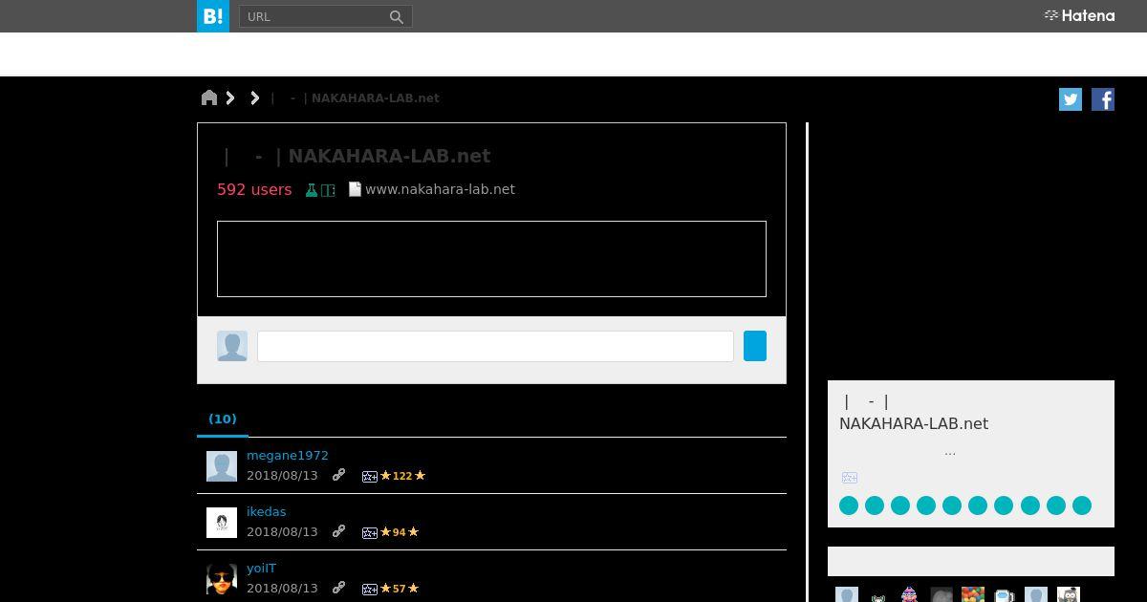The image size is (1147, 602).
Task: Click the empty bordered description box
Action: (491, 259)
